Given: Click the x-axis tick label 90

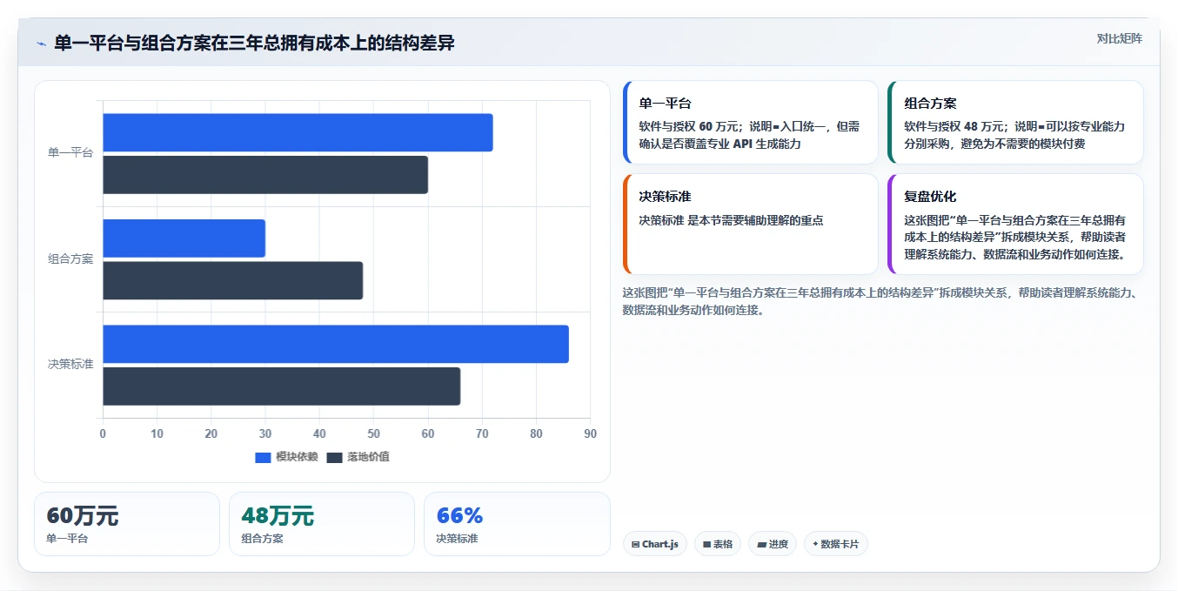Looking at the screenshot, I should pos(591,434).
